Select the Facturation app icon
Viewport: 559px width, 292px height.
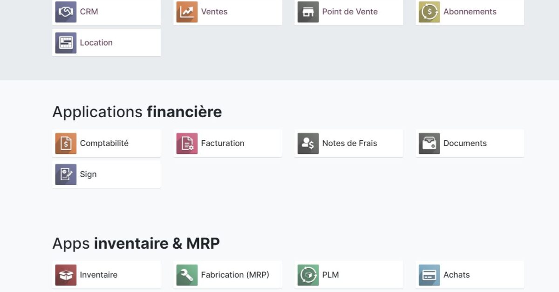point(186,143)
